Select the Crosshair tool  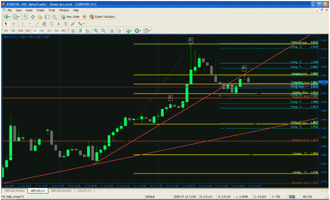point(13,24)
